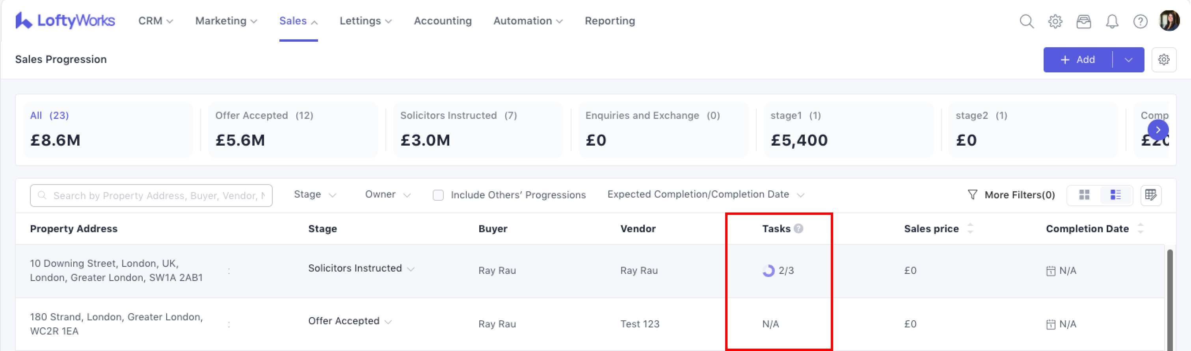Open the Owner filter dropdown

point(387,194)
